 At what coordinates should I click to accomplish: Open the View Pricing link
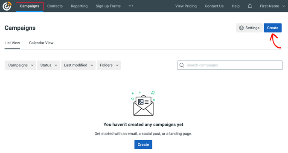coord(186,6)
